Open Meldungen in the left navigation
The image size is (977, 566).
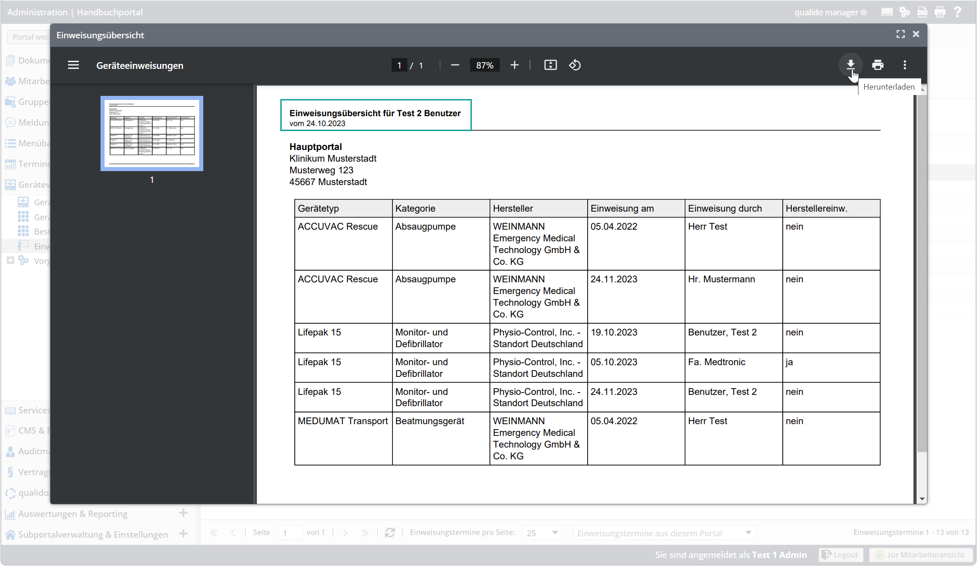pyautogui.click(x=28, y=122)
